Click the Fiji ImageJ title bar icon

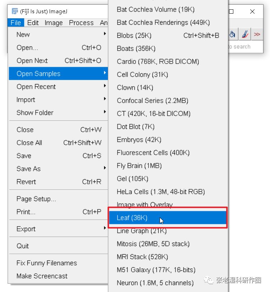15,11
